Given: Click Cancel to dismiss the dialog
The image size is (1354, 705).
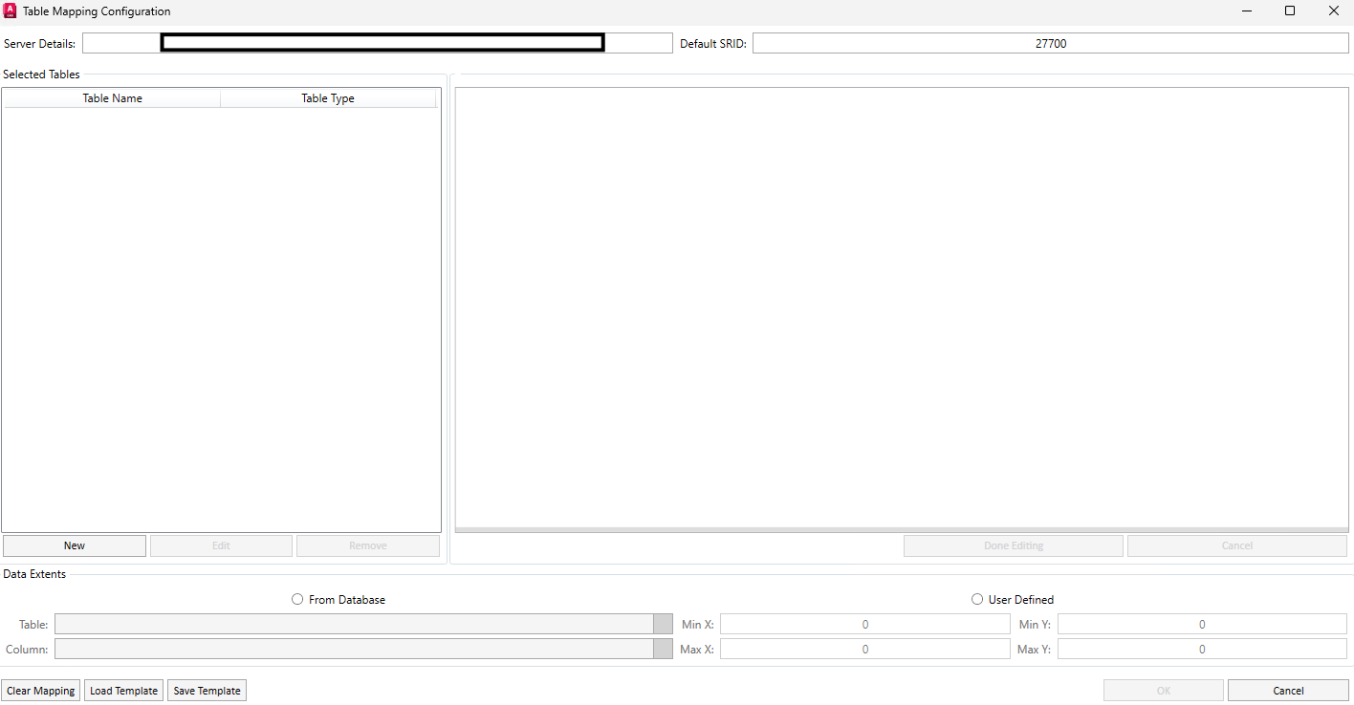Looking at the screenshot, I should (x=1287, y=690).
